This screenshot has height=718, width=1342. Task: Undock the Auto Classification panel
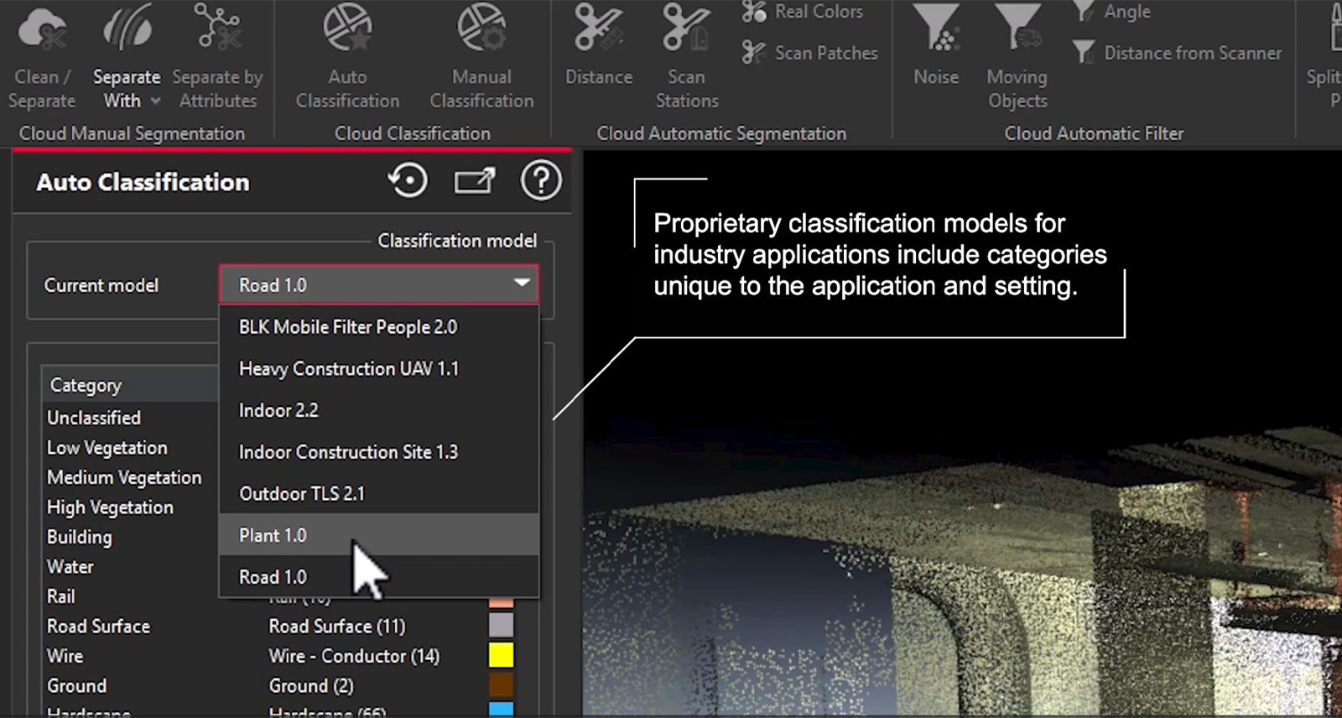(x=474, y=181)
